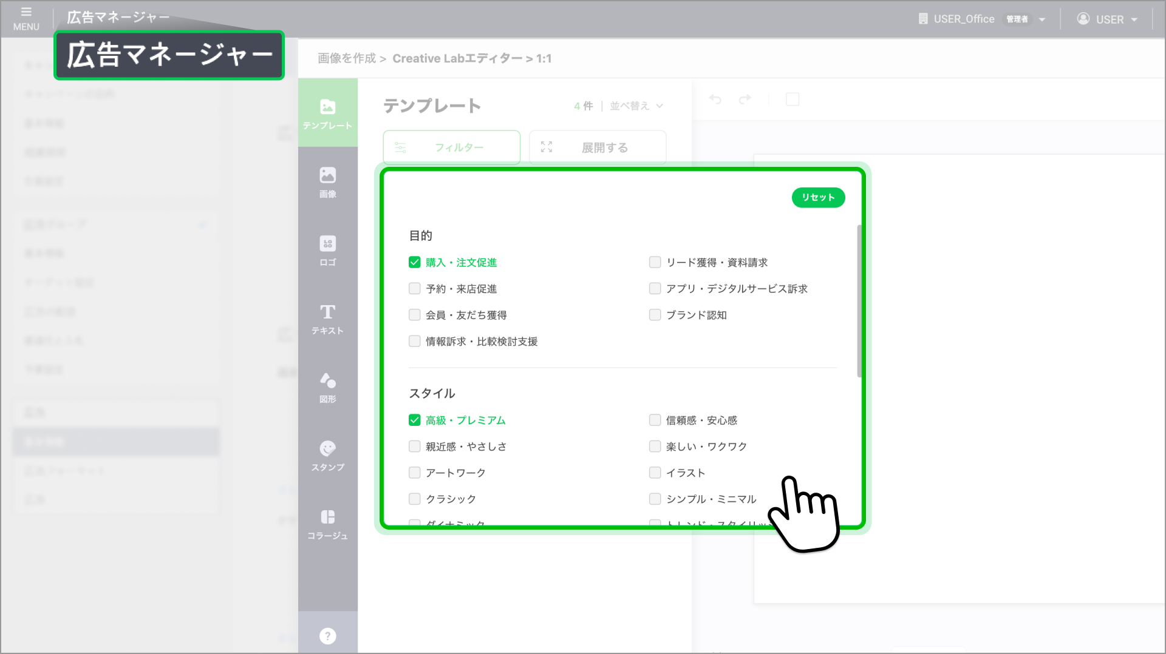
Task: Enable the シンプル・ミニマル style checkbox
Action: (x=655, y=499)
